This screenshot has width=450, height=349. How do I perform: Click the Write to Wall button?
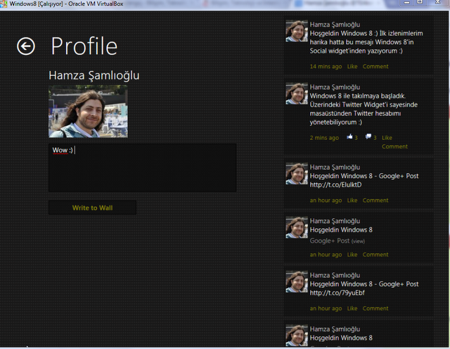[x=92, y=208]
